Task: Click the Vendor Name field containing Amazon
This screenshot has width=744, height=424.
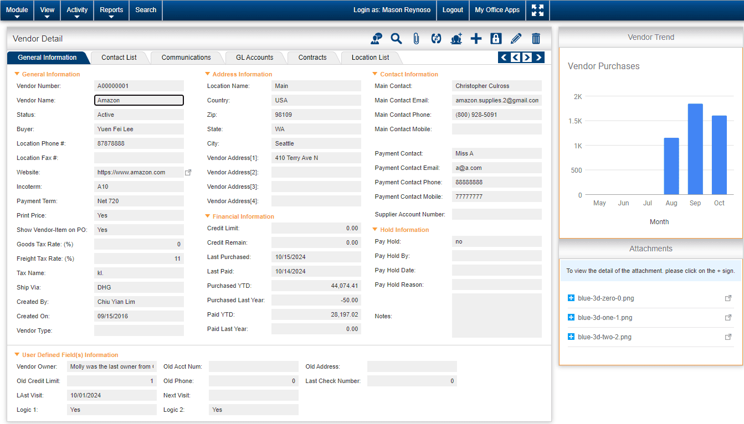Action: click(x=139, y=100)
